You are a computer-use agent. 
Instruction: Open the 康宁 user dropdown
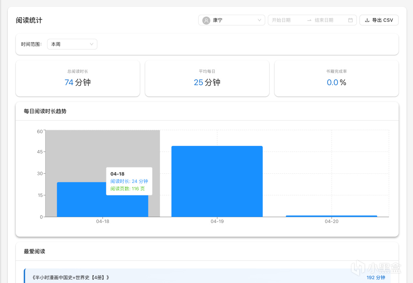click(x=232, y=20)
